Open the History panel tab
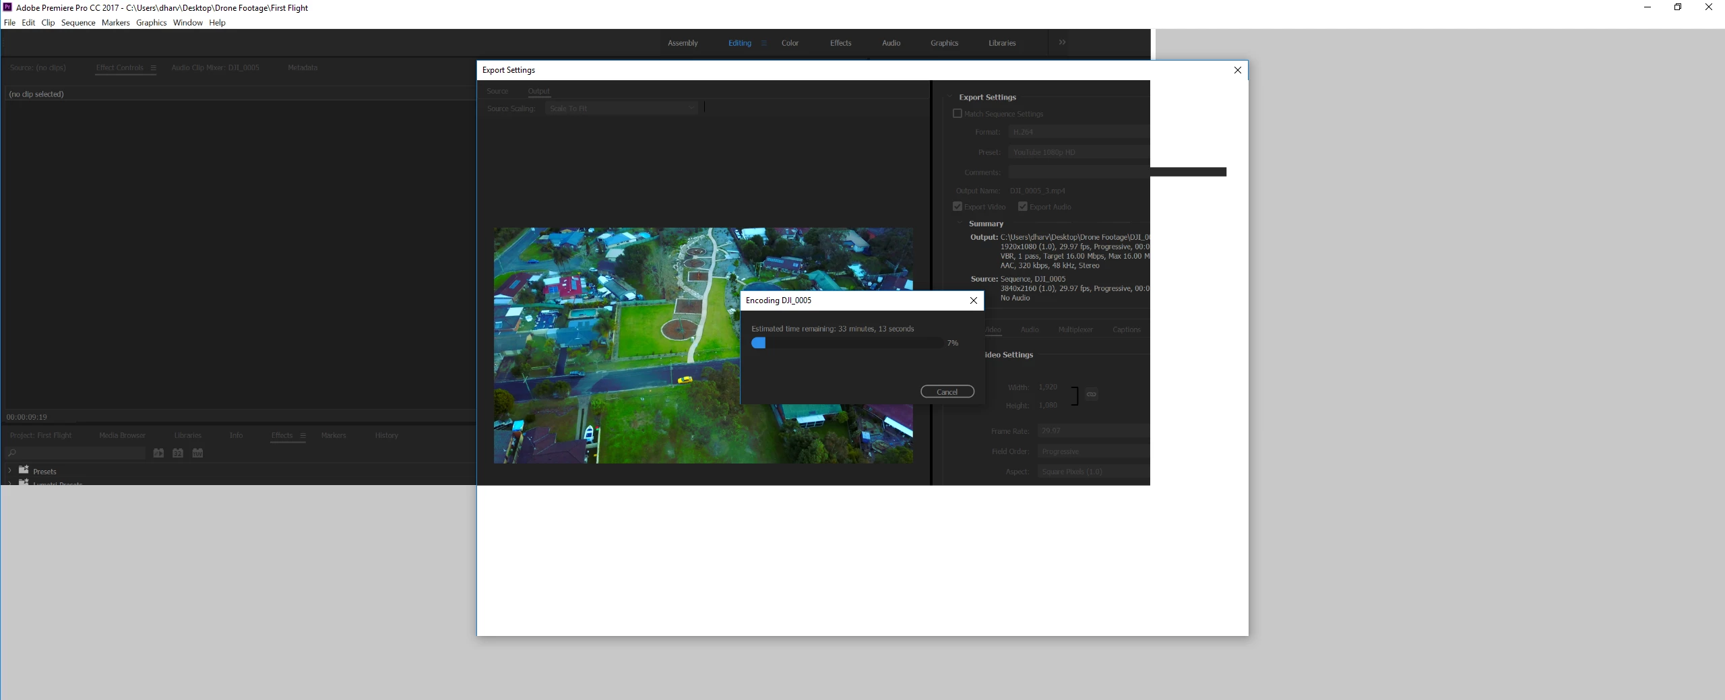The image size is (1725, 700). pos(386,435)
